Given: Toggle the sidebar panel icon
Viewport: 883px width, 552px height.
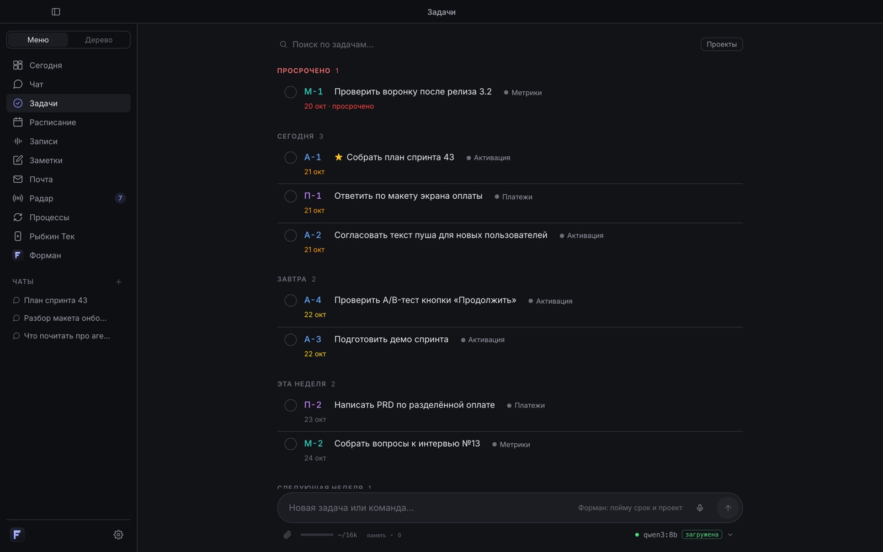Looking at the screenshot, I should click(x=56, y=12).
